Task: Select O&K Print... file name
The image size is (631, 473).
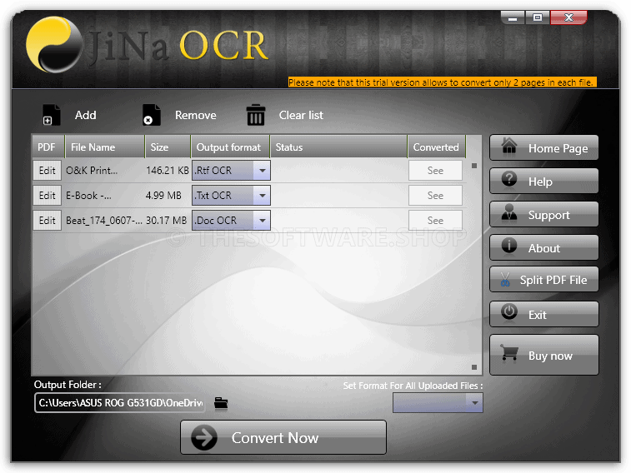Action: tap(92, 171)
